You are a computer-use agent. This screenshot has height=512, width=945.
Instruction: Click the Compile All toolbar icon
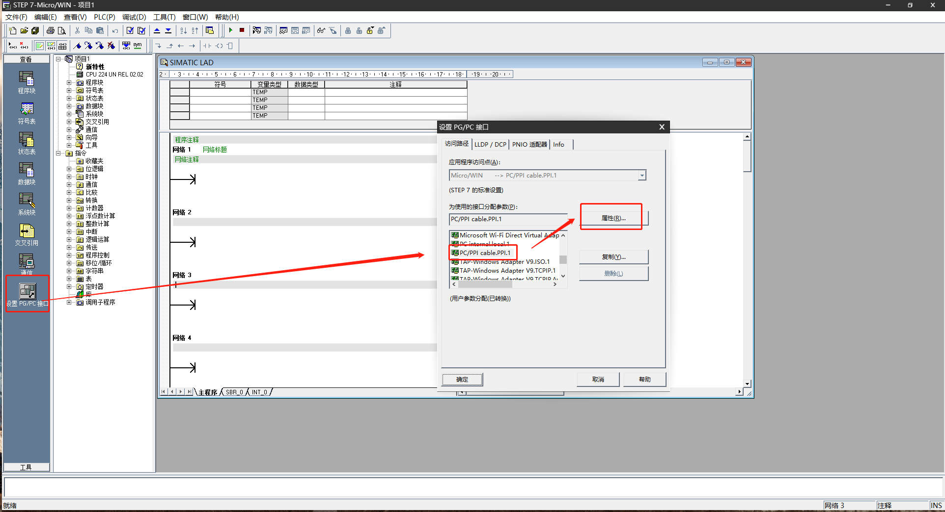tap(141, 30)
